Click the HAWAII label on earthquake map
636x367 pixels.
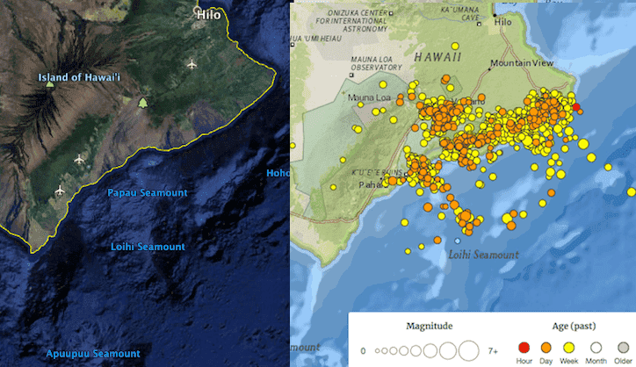(x=437, y=57)
